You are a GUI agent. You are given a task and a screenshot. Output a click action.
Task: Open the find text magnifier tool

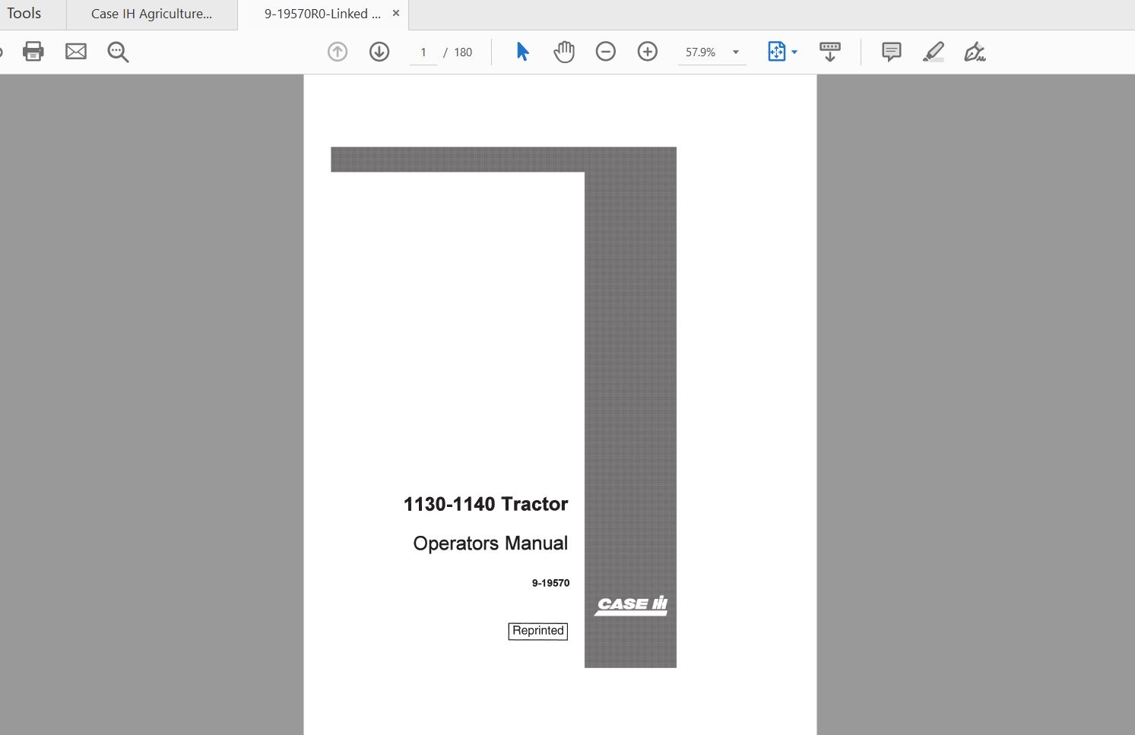point(118,52)
